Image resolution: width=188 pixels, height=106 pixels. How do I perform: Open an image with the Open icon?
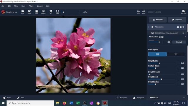point(23,12)
